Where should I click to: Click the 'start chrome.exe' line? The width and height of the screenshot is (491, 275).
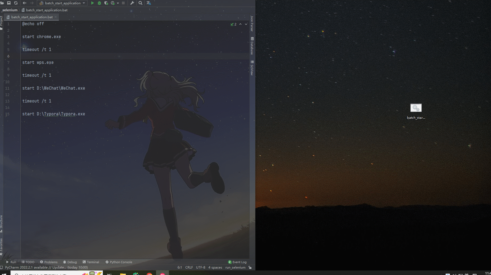point(42,37)
